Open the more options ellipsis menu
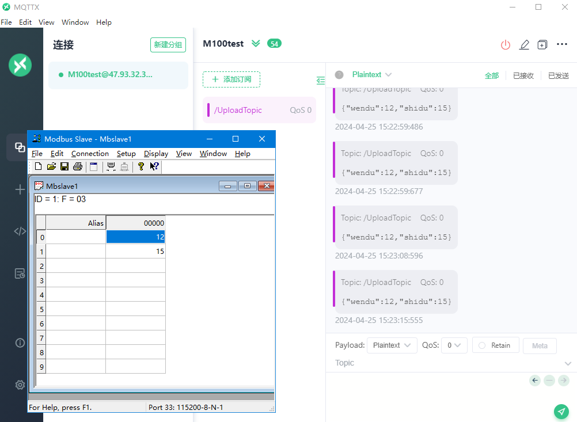This screenshot has height=422, width=577. click(x=562, y=44)
